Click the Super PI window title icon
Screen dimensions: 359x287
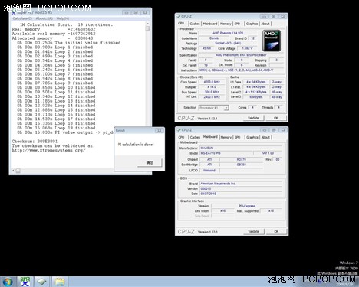(x=14, y=12)
